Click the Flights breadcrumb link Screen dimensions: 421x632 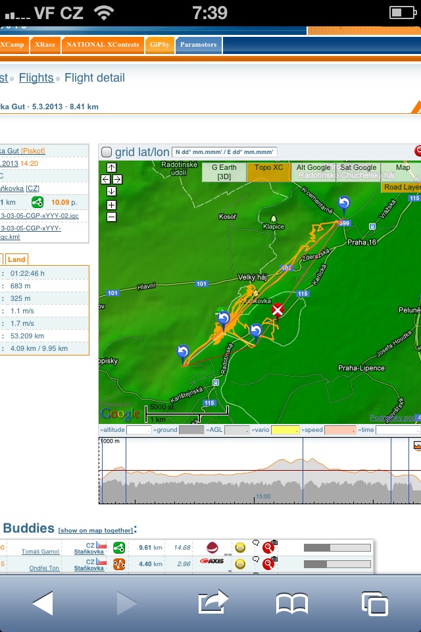pyautogui.click(x=36, y=78)
